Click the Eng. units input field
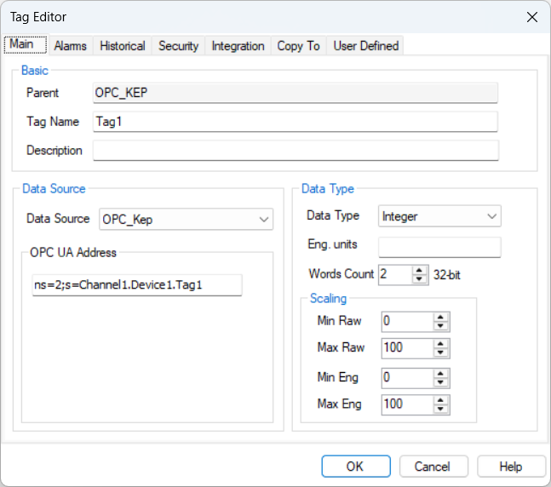 tap(439, 247)
